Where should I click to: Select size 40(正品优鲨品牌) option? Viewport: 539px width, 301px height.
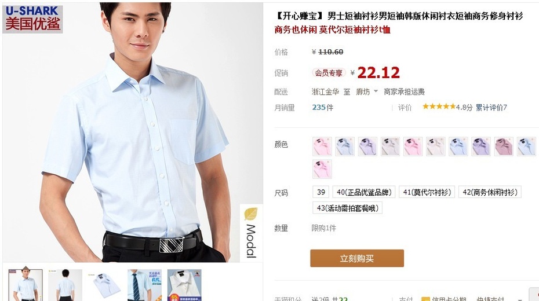pos(364,192)
